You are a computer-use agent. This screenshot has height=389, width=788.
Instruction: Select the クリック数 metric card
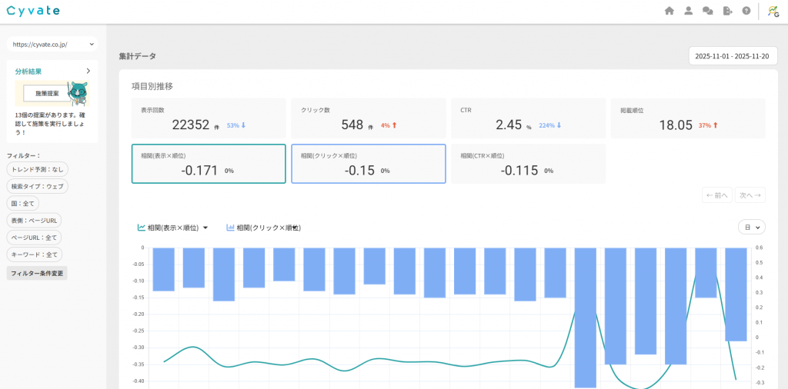[368, 118]
